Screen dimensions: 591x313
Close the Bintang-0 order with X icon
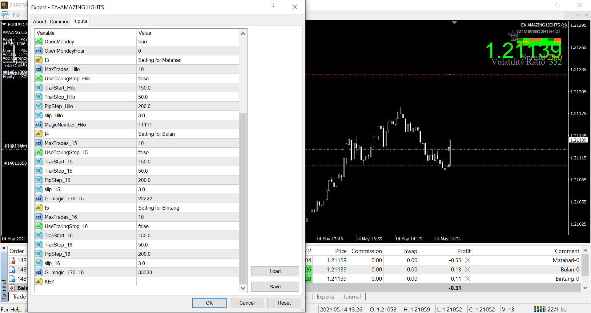[468, 279]
